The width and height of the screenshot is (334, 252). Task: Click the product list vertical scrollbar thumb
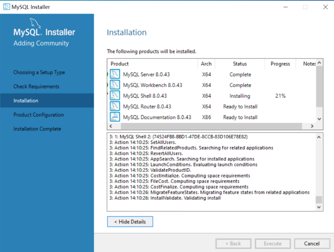(319, 87)
